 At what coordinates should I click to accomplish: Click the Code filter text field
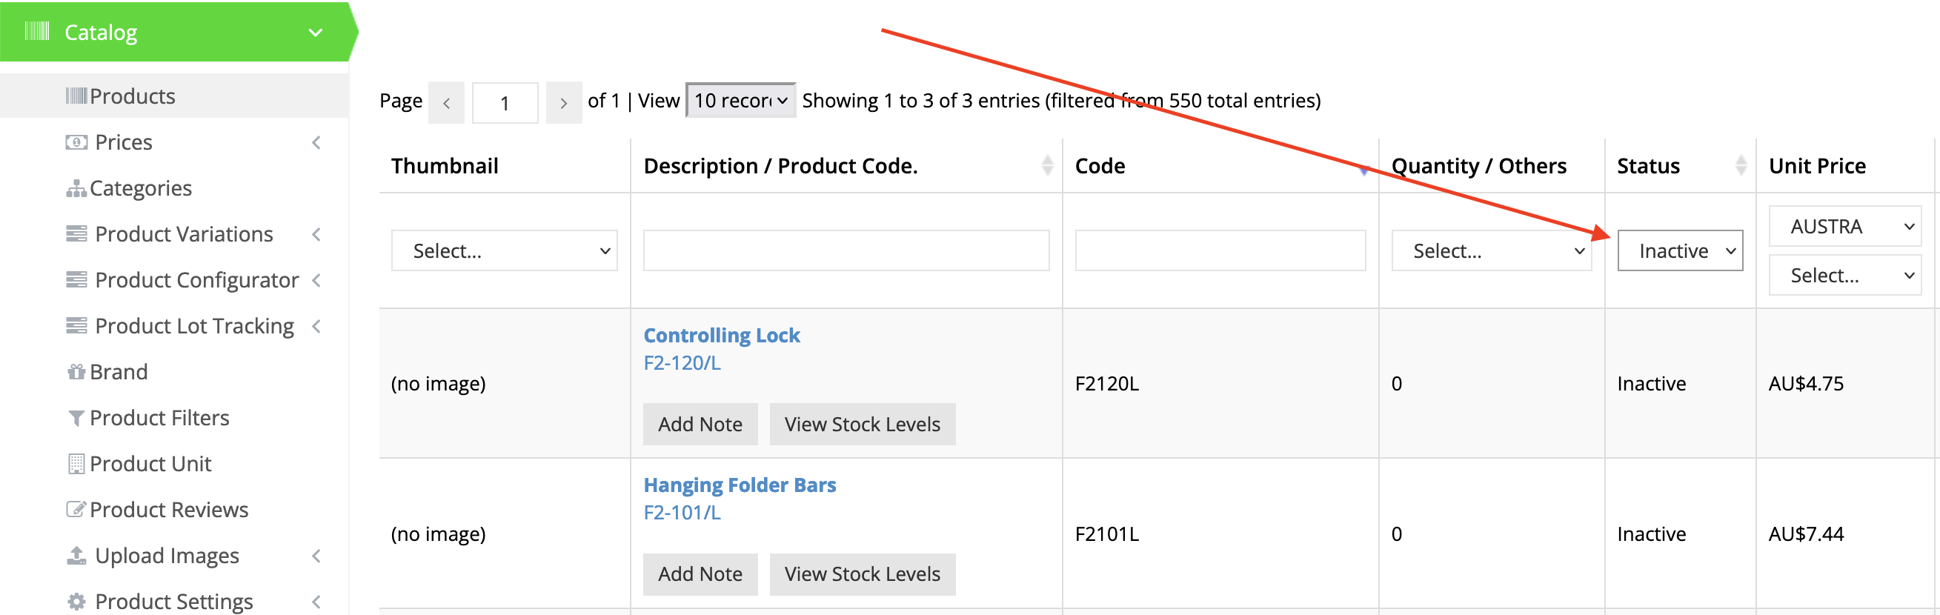point(1219,251)
